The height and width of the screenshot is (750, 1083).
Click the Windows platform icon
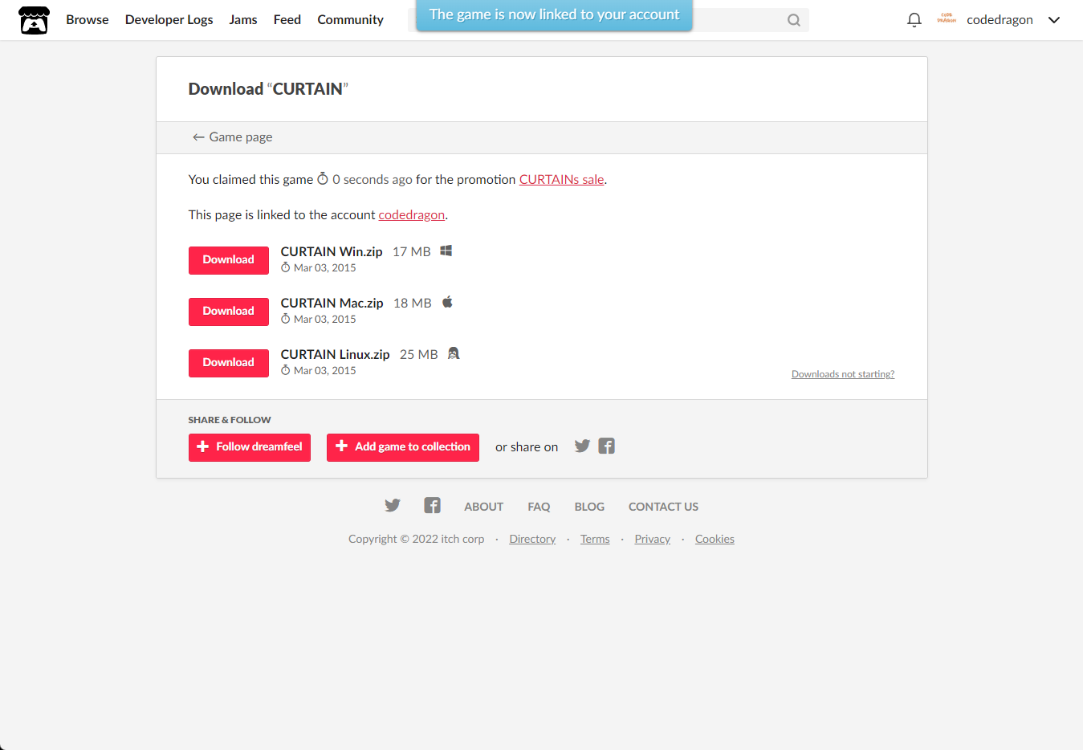[446, 251]
